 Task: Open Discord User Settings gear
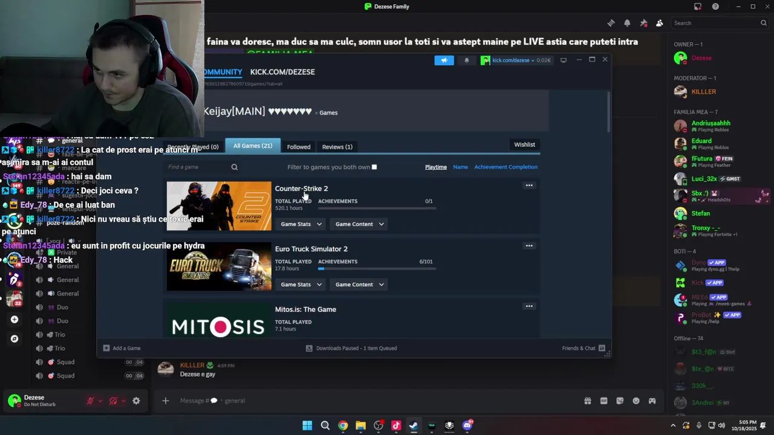pyautogui.click(x=136, y=401)
